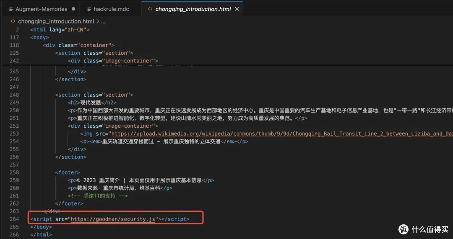Open the hackrule.mdc tab
Viewport: 453px width, 239px height.
[111, 9]
